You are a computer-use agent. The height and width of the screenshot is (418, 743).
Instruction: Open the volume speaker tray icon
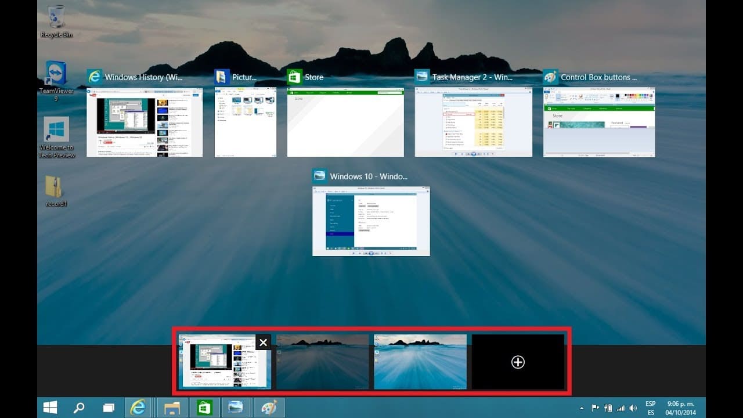(x=633, y=408)
